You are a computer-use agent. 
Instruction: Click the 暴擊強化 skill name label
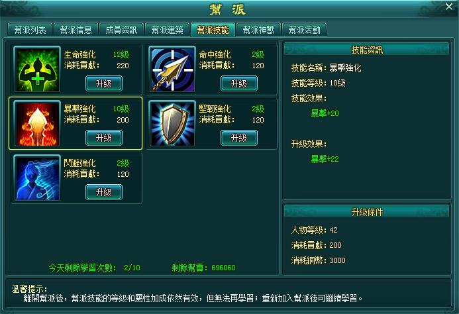pos(80,109)
